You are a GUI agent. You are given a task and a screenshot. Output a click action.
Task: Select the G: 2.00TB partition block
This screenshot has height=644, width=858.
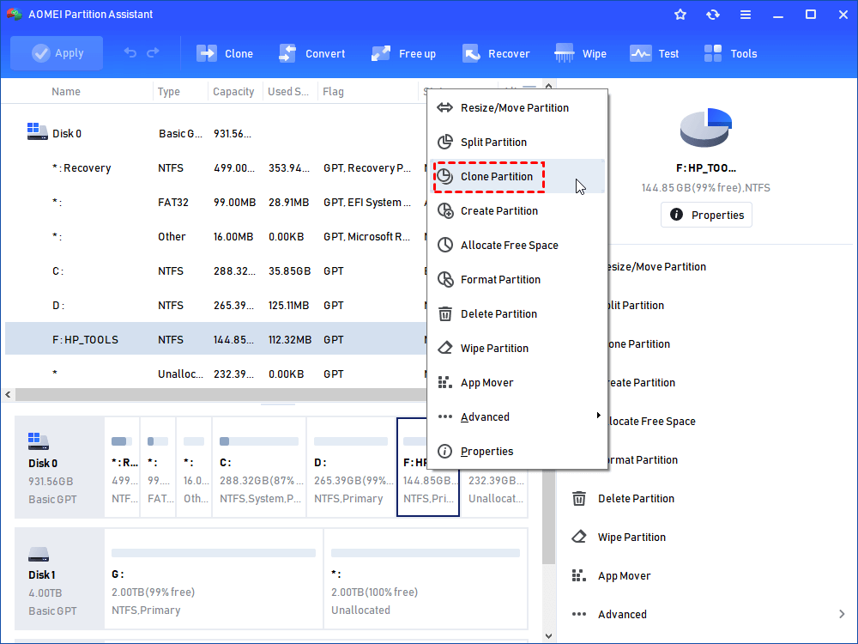(x=214, y=580)
